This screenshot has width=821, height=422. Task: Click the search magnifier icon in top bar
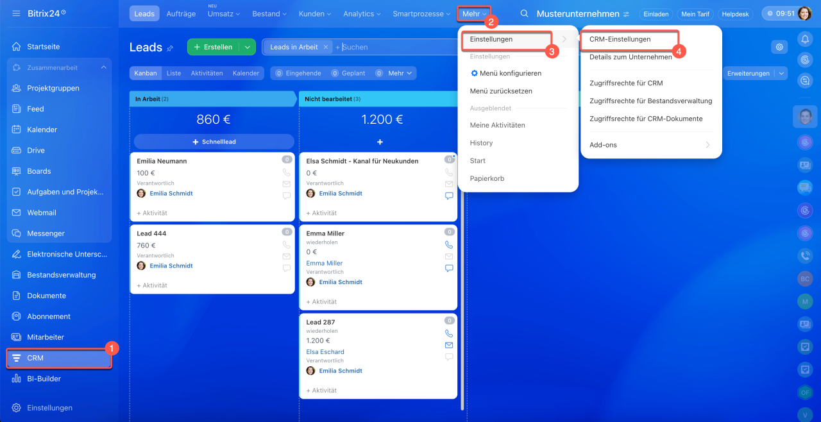525,13
